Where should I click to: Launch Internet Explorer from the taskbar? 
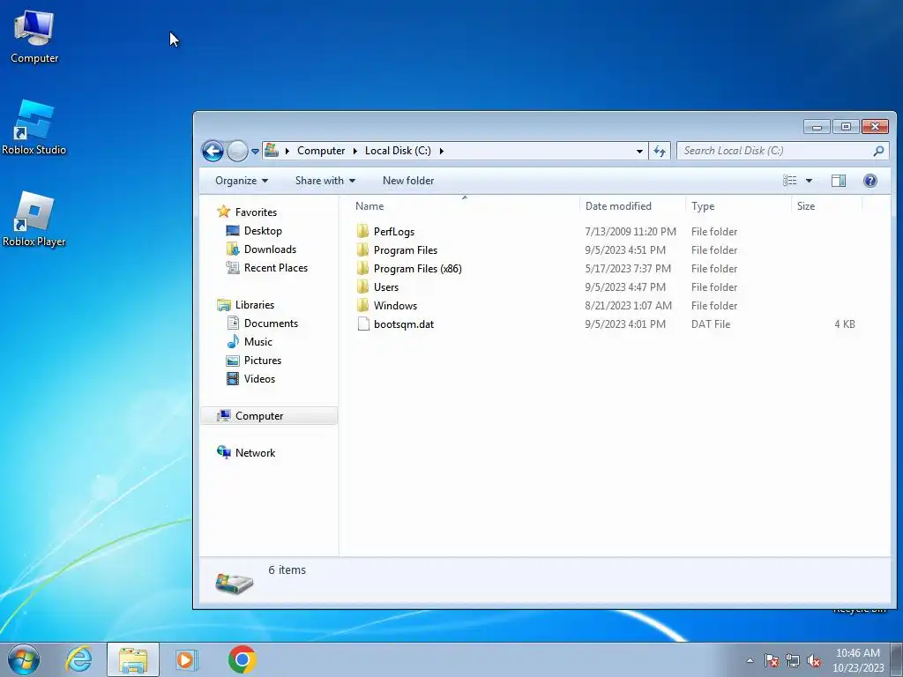tap(78, 659)
